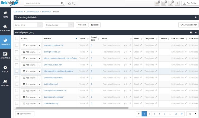Edit topics pencil for adwords.google.co.uk row
The image size is (199, 118).
click(87, 45)
